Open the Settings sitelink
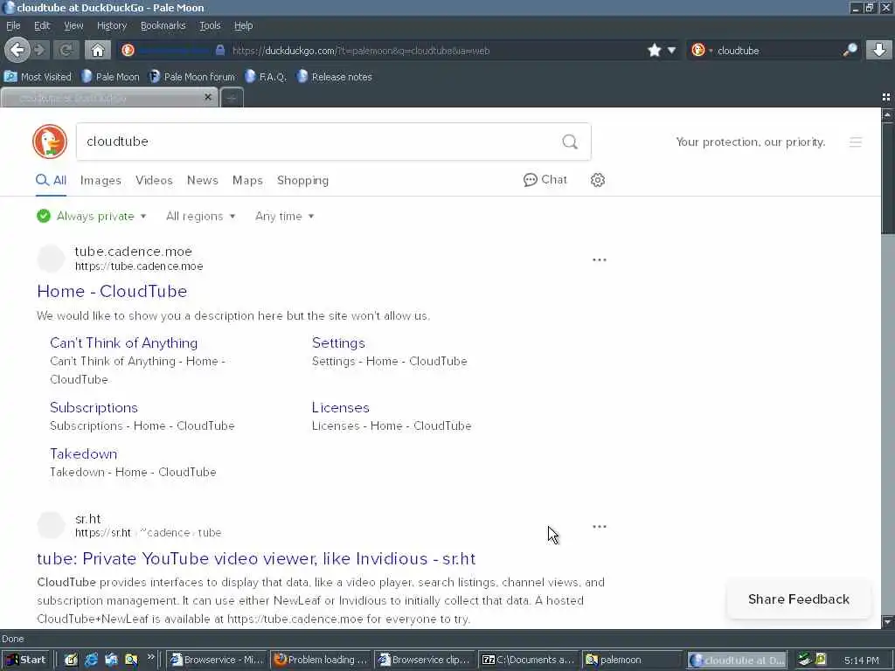Viewport: 895px width, 671px height. pyautogui.click(x=338, y=342)
